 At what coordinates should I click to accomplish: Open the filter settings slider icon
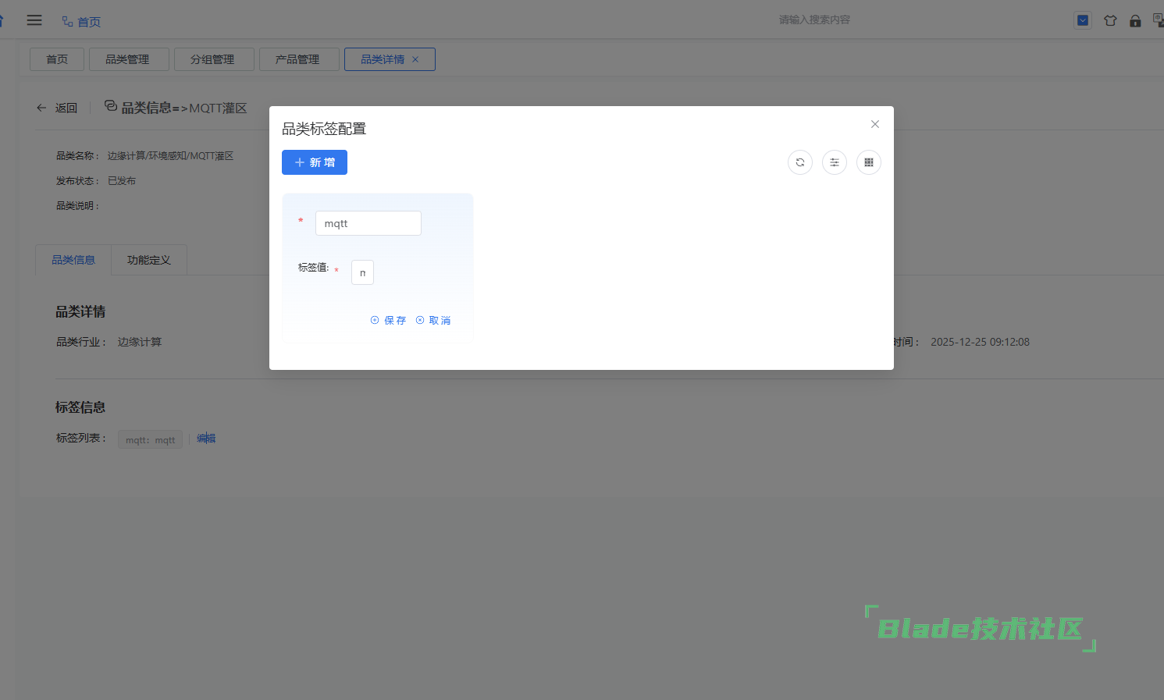coord(835,162)
